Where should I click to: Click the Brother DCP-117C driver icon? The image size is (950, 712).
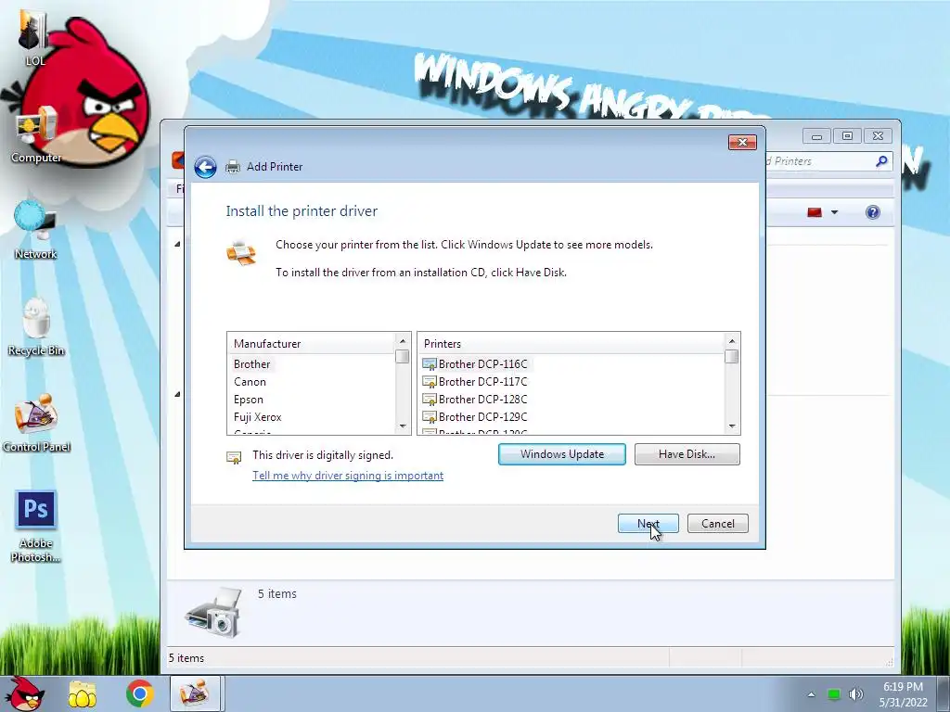click(x=429, y=382)
